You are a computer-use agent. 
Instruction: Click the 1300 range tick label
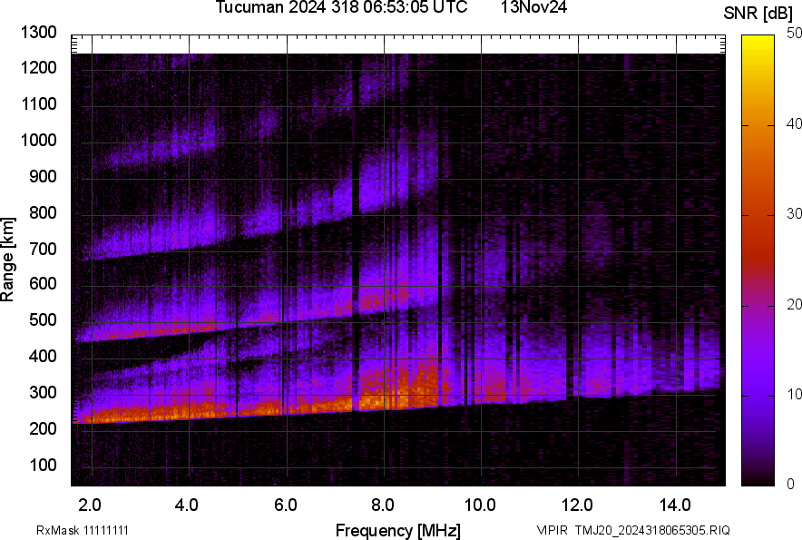pos(39,33)
